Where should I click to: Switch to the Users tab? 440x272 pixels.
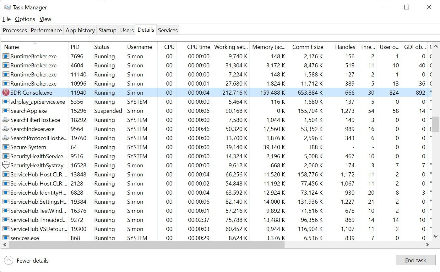point(127,30)
